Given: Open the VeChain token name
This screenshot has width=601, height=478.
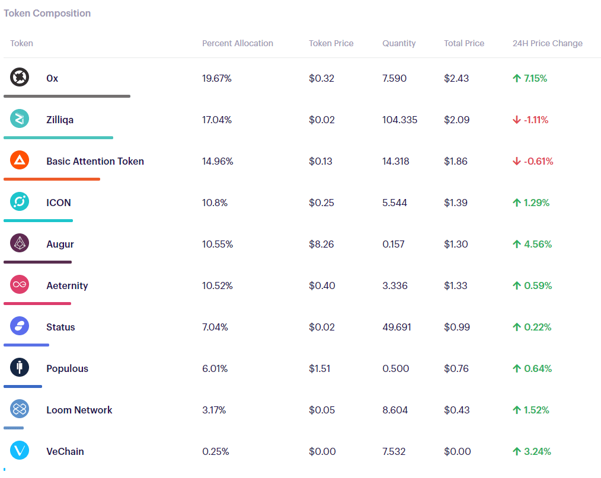Looking at the screenshot, I should [x=65, y=451].
